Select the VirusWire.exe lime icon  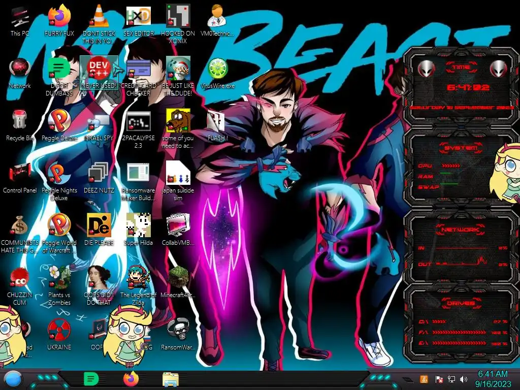point(217,73)
